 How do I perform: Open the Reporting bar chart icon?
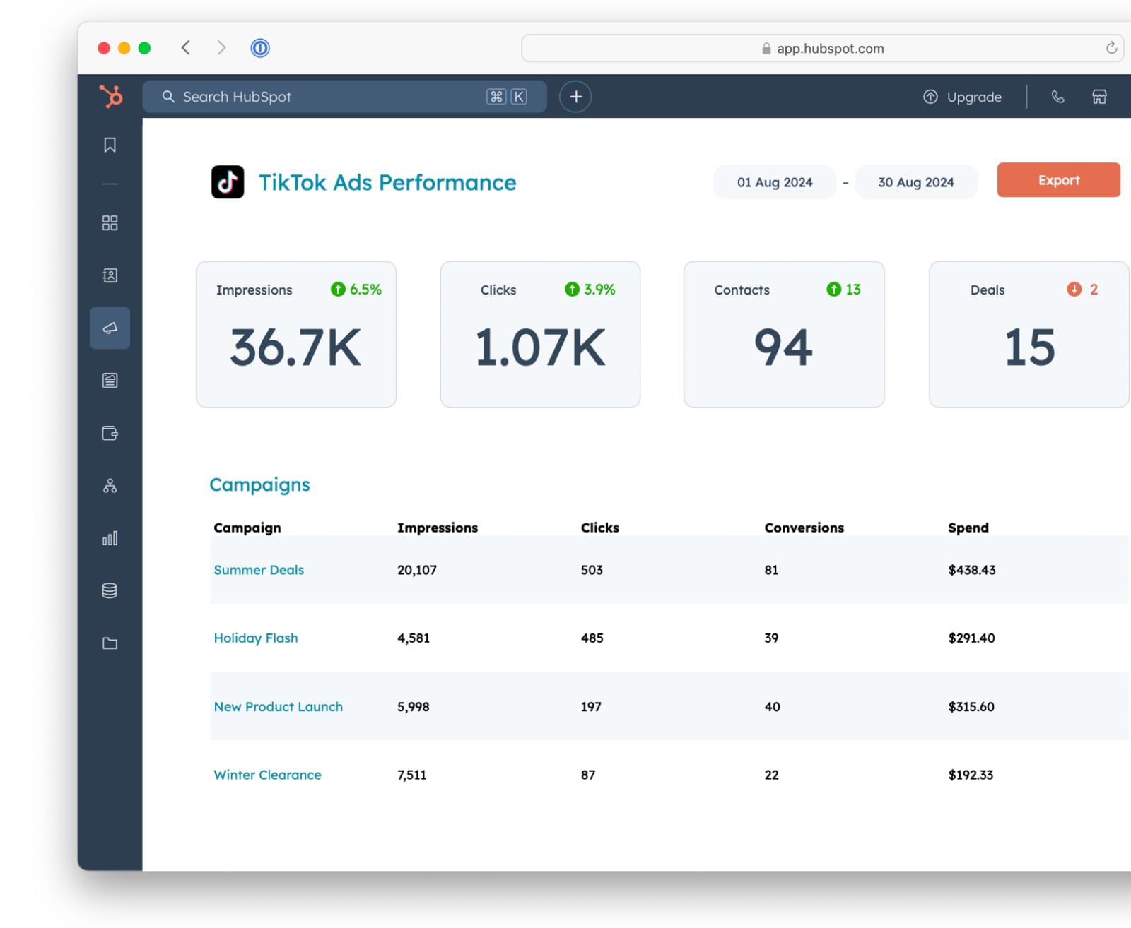click(x=110, y=538)
